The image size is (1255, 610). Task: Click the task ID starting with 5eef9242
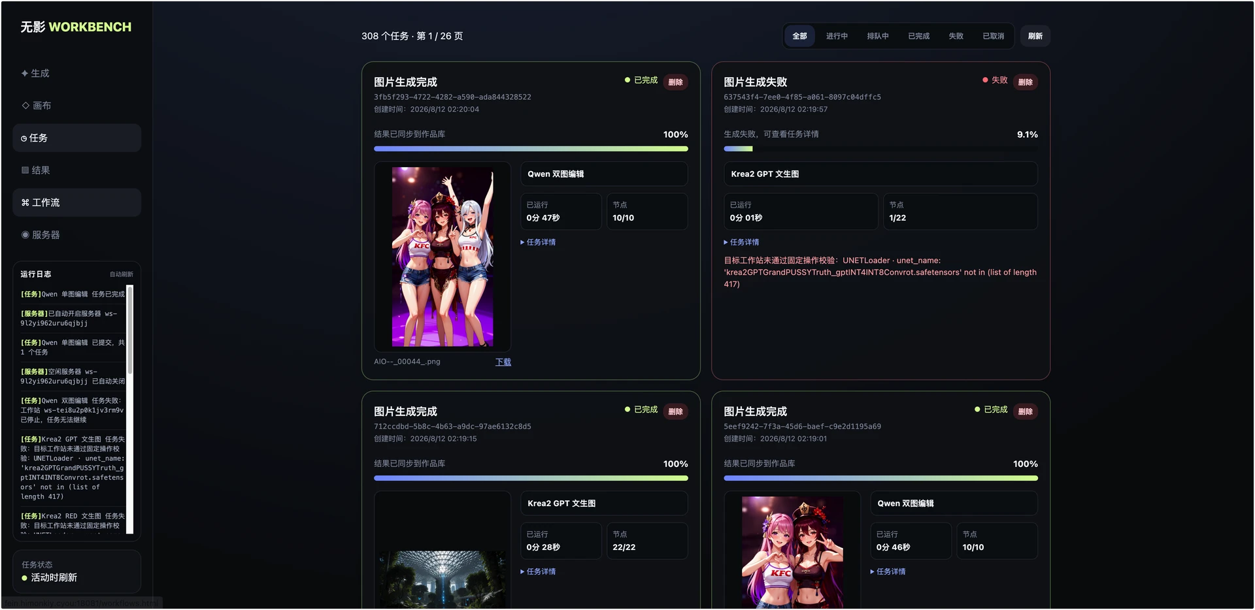pyautogui.click(x=802, y=426)
